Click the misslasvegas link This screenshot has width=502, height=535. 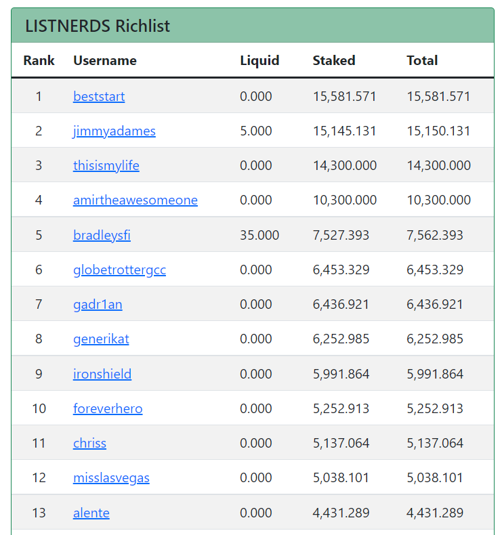tap(111, 477)
